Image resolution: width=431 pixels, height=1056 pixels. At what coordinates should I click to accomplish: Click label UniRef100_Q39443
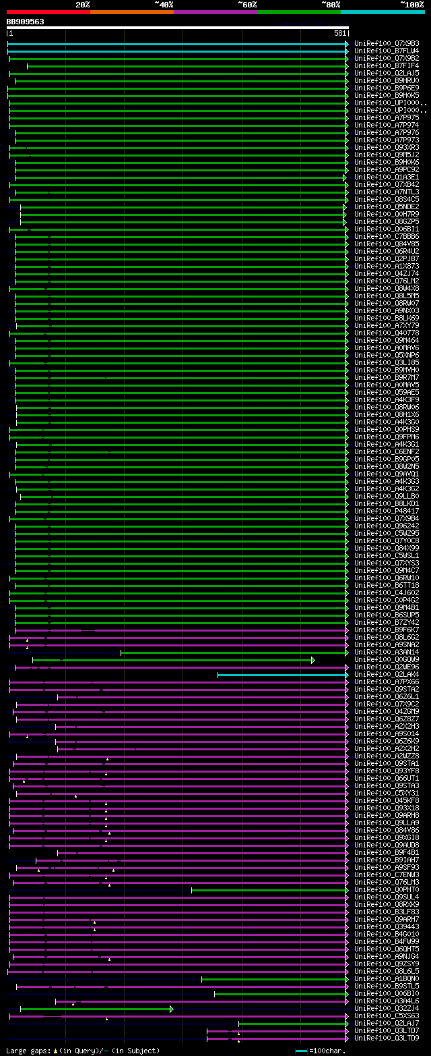[387, 926]
